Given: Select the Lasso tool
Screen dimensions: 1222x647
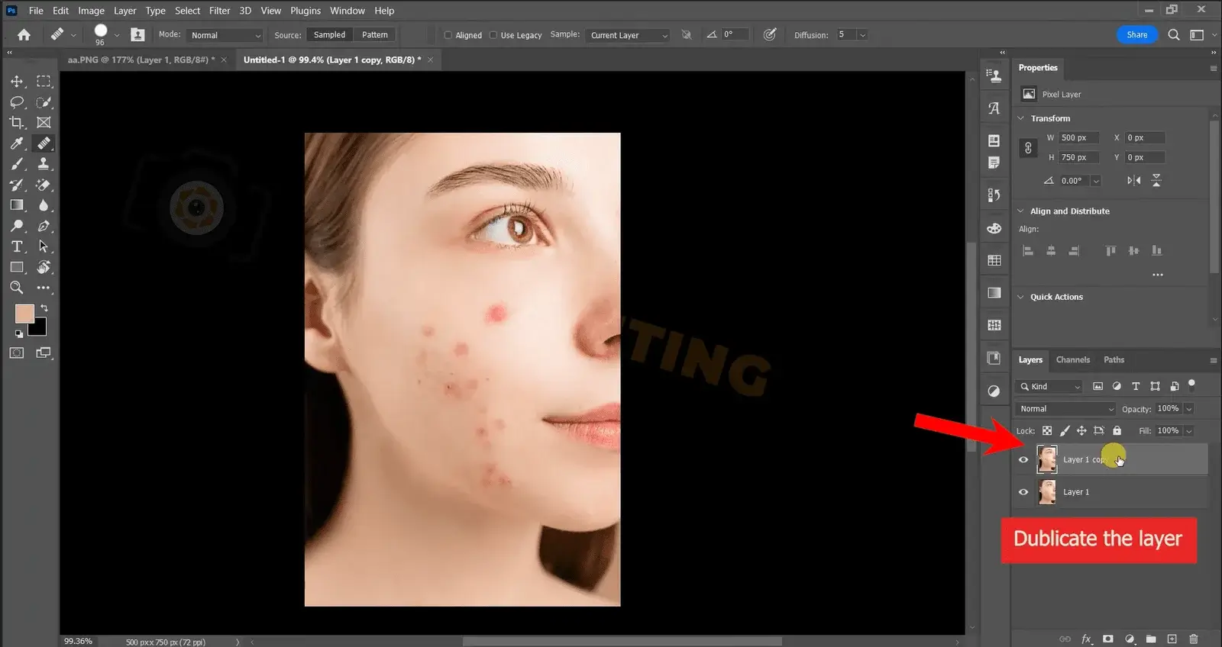Looking at the screenshot, I should (17, 102).
